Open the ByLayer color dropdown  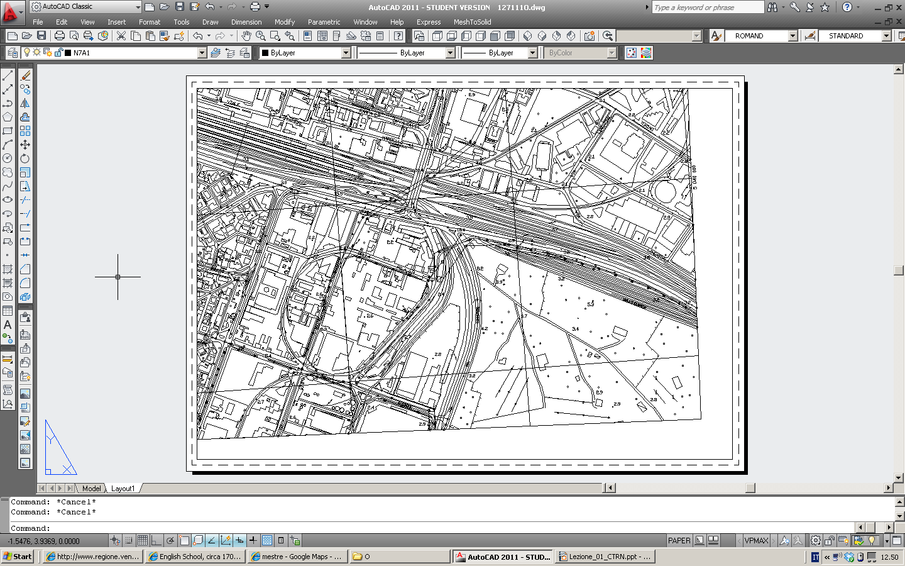point(346,53)
